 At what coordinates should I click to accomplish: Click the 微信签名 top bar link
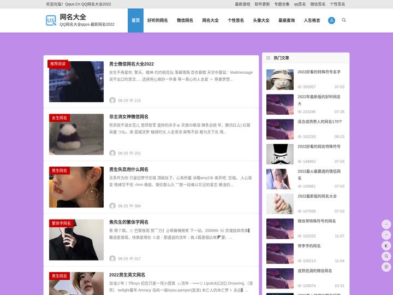coord(318,4)
